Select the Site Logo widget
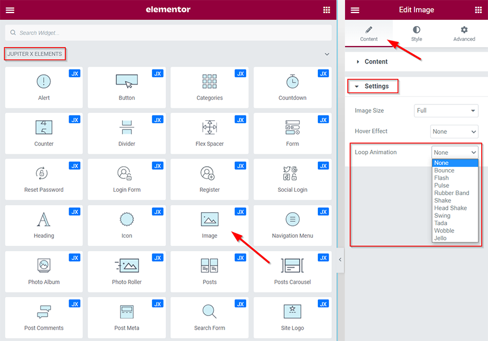Screen dimensions: 488x341 293,318
